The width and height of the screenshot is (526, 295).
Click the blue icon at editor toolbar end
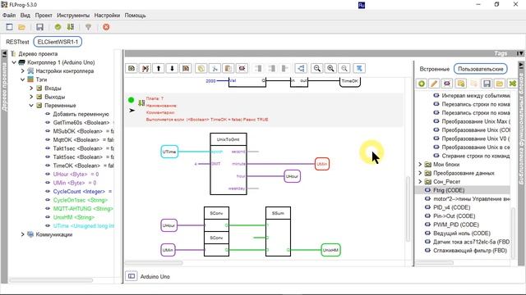tap(359, 68)
